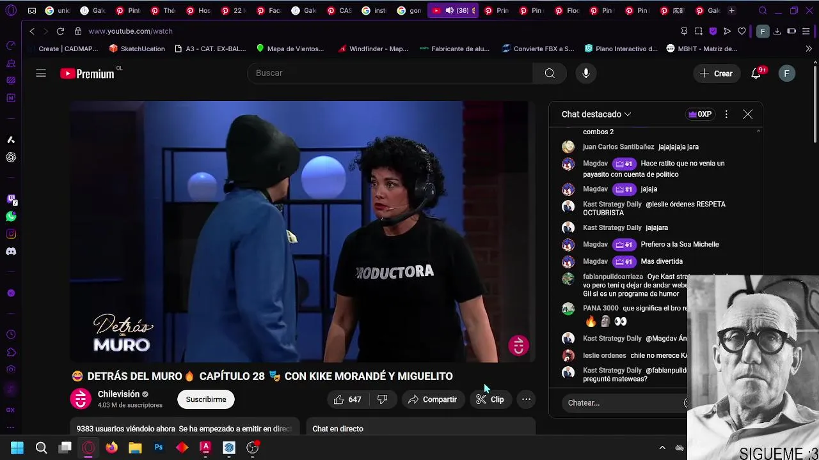Image resolution: width=819 pixels, height=460 pixels.
Task: Click Juan Carlos Santibañez chat username
Action: [x=618, y=147]
